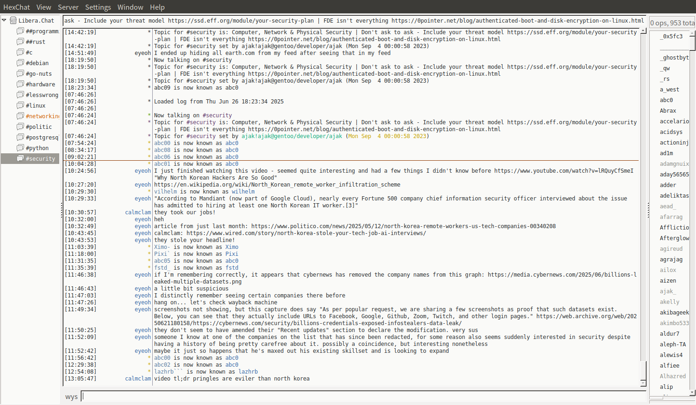The width and height of the screenshot is (696, 405).
Task: Collapse the Libera.Chat server tree
Action: pos(4,20)
